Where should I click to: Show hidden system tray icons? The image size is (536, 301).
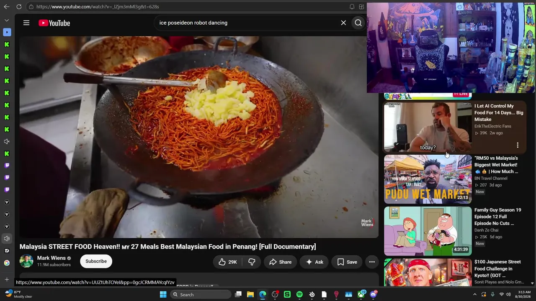pos(475,295)
